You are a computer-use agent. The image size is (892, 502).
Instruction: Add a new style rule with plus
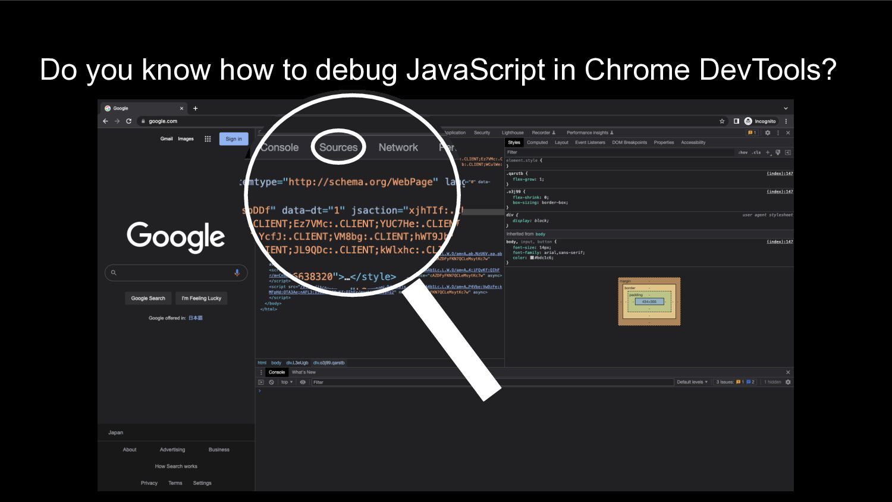pos(768,152)
